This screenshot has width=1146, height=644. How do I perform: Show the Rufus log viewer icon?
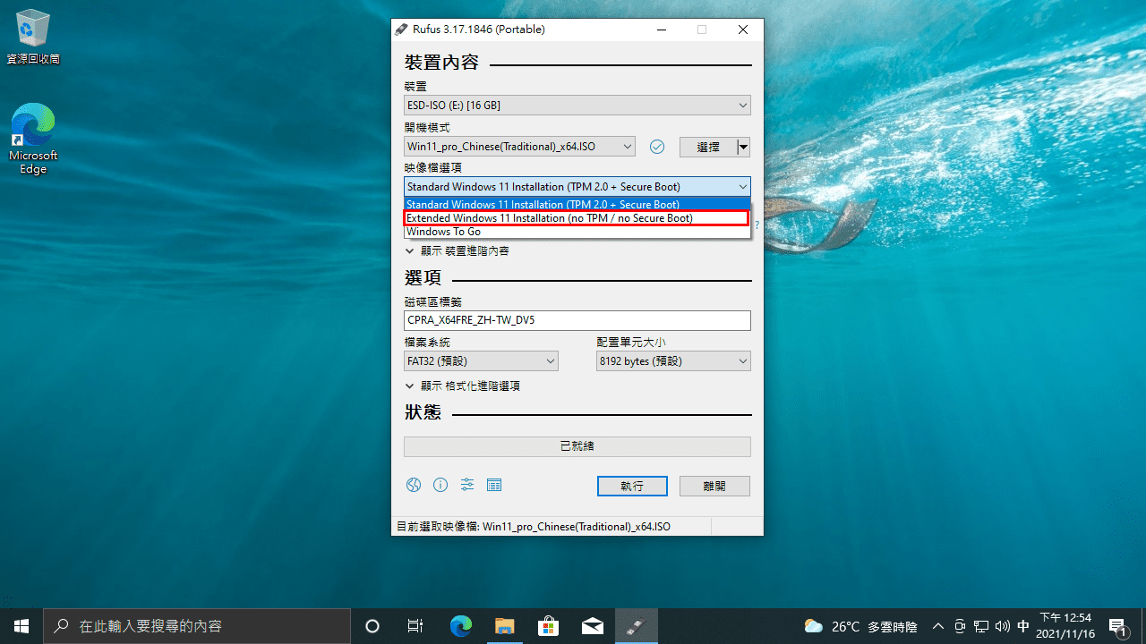pos(493,485)
